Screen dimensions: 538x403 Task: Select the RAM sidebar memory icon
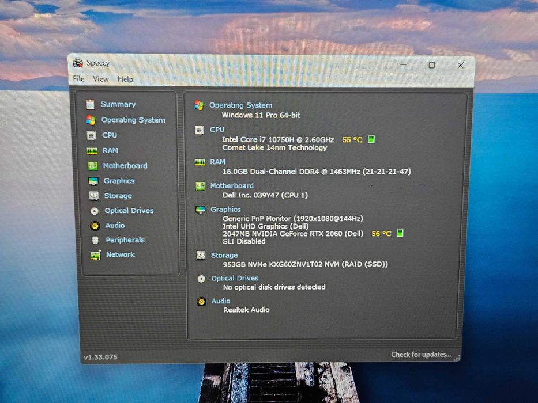[92, 151]
